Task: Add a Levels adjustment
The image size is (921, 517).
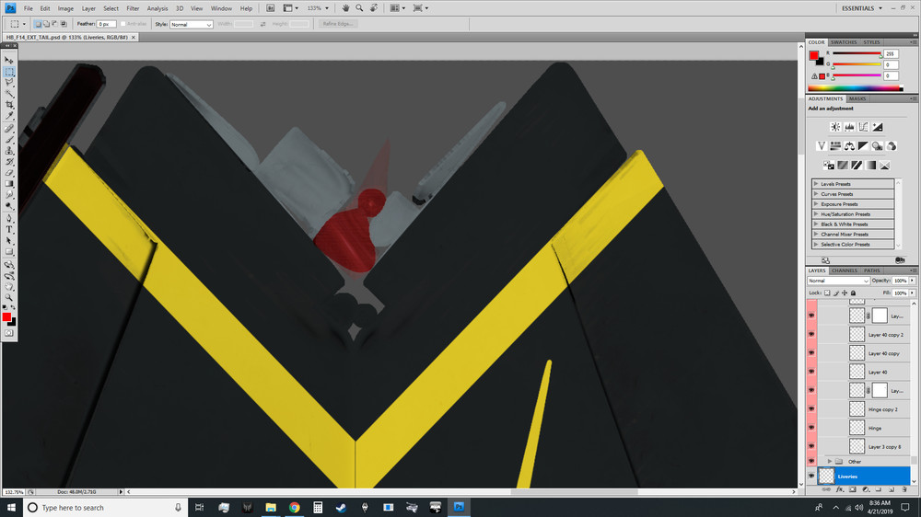Action: click(x=849, y=127)
